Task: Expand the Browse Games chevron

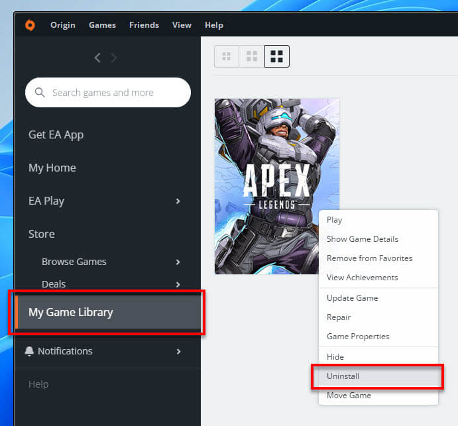Action: click(178, 262)
